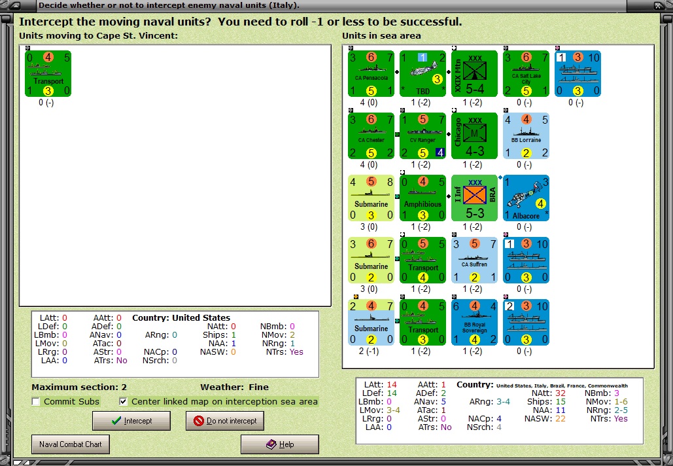Click the NAtt: 32 value in sea area stats

pos(560,393)
